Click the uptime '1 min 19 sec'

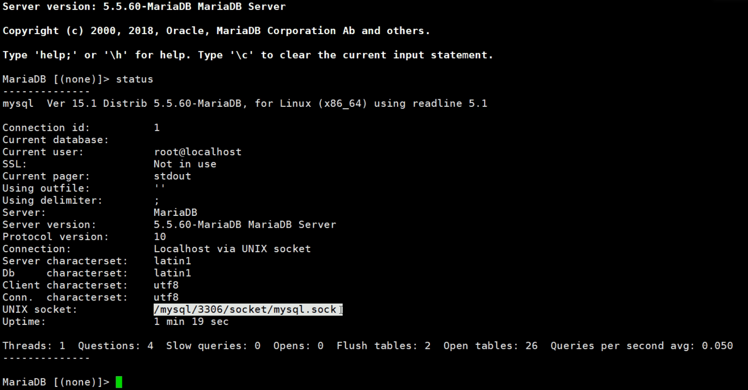click(x=191, y=322)
